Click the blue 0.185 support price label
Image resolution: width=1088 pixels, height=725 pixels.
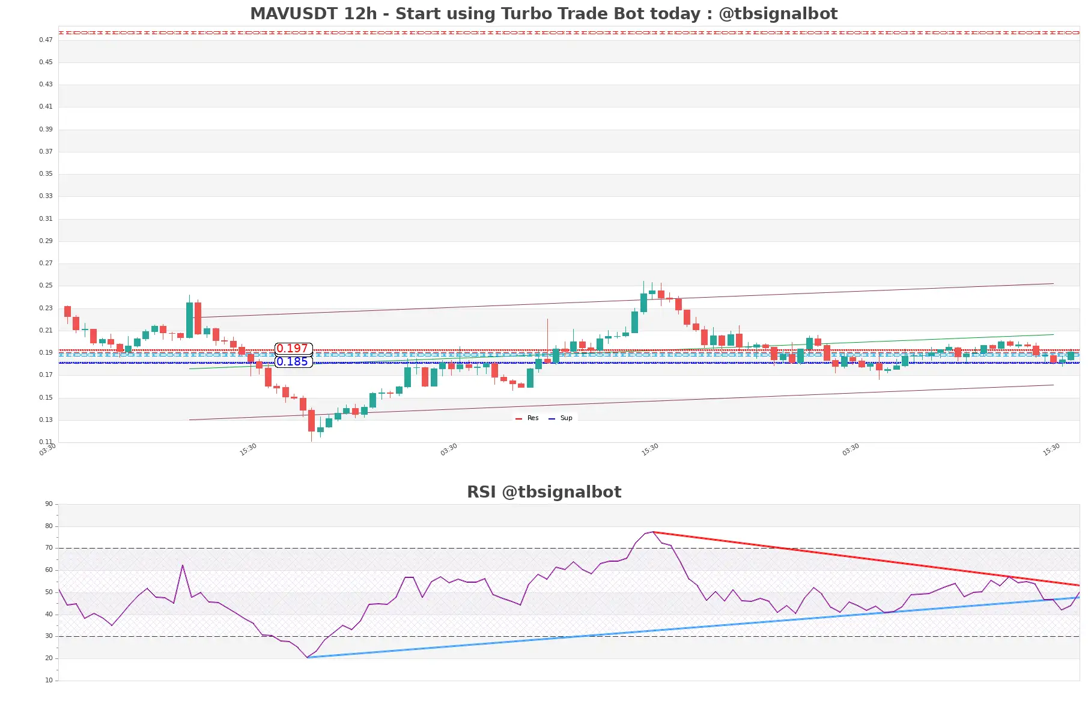coord(293,362)
